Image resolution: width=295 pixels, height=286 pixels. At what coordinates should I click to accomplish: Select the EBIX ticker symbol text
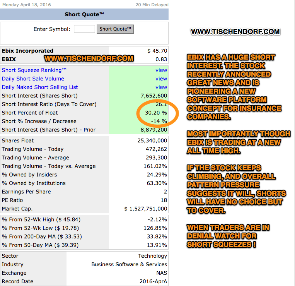coord(9,59)
